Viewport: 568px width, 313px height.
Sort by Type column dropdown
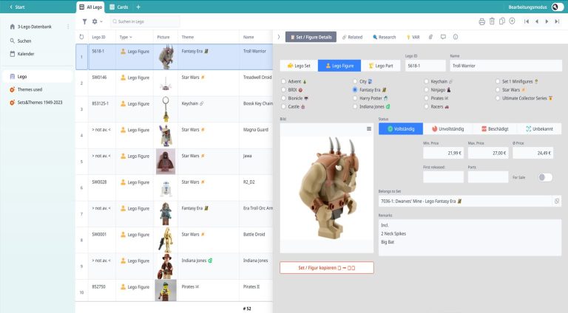[126, 37]
